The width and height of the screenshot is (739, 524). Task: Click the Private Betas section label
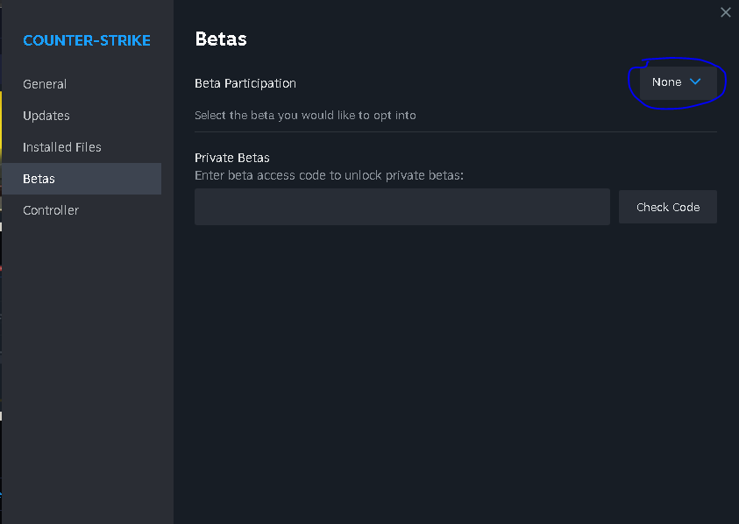[232, 158]
